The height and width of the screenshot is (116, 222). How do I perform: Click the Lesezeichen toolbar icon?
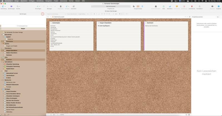click(192, 6)
